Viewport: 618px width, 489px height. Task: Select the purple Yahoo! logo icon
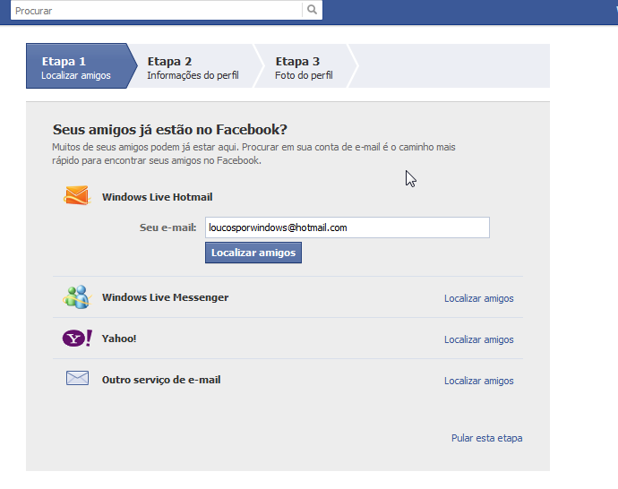pyautogui.click(x=77, y=339)
